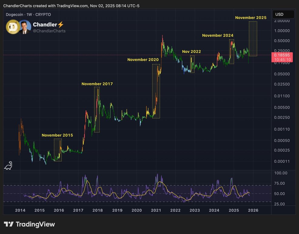Open the USD currency selector
This screenshot has width=299, height=234.
[x=283, y=14]
